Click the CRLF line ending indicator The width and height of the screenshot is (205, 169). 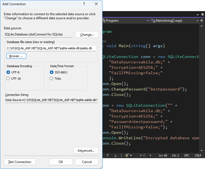point(198,155)
